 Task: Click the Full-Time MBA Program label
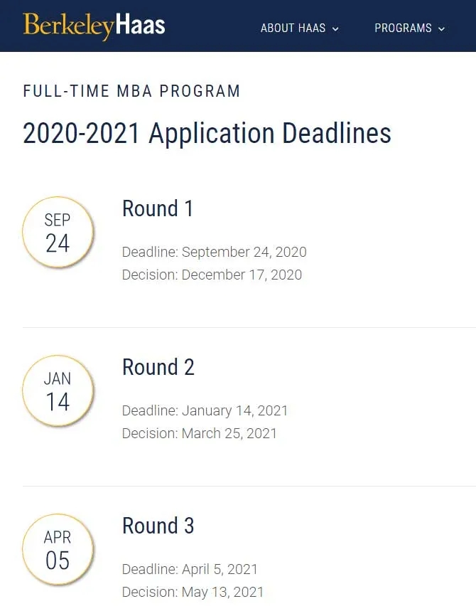pyautogui.click(x=131, y=91)
